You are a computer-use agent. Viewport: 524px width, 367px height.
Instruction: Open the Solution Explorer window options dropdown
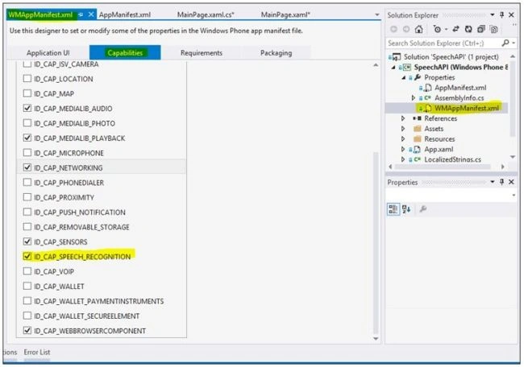click(x=493, y=14)
